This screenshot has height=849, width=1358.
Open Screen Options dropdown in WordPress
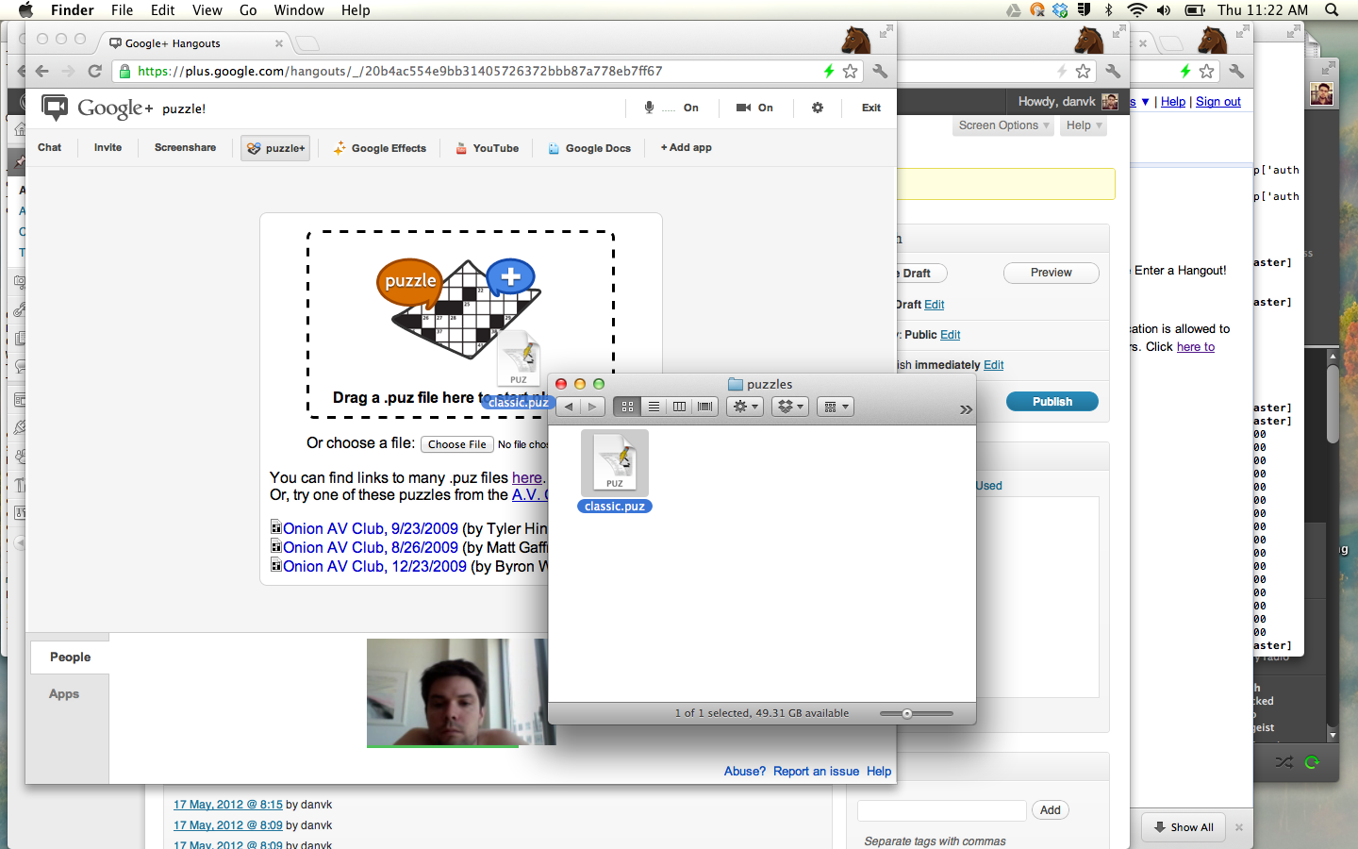[x=1003, y=125]
